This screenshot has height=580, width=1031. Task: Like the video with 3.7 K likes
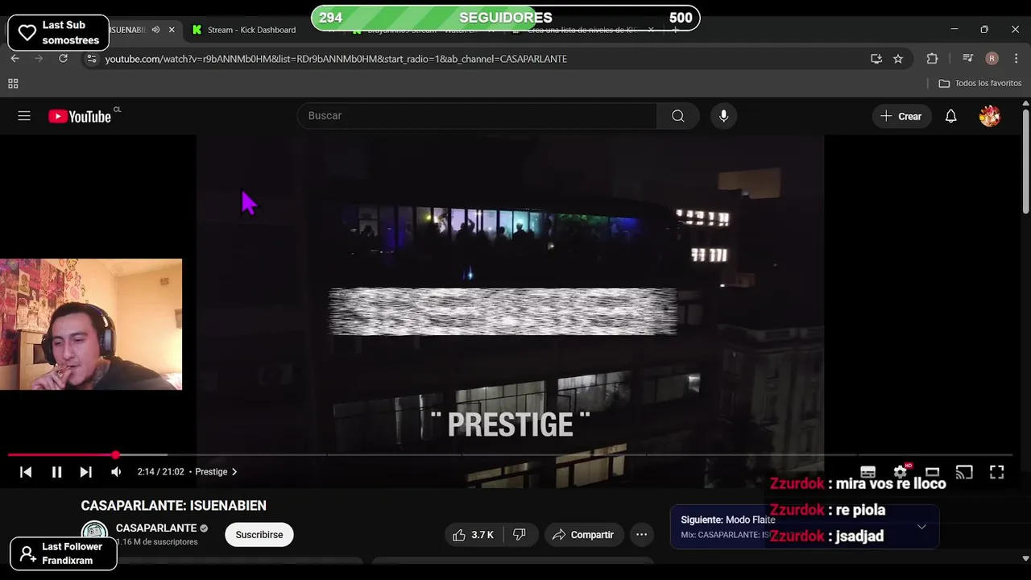pyautogui.click(x=473, y=535)
